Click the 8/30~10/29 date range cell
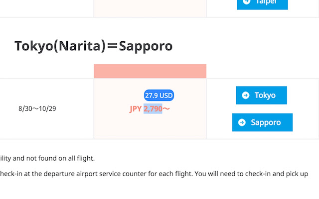This screenshot has height=199, width=319. pos(37,108)
